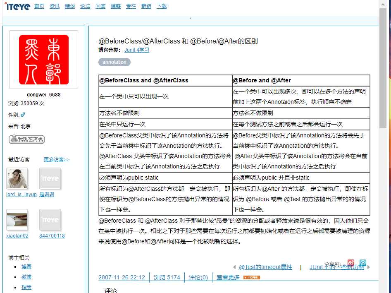391x293 pixels.
Task: Share to Weibo via red icon
Action: click(351, 263)
